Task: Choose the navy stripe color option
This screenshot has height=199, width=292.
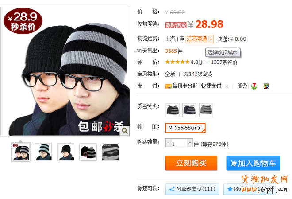Action: 189,110
